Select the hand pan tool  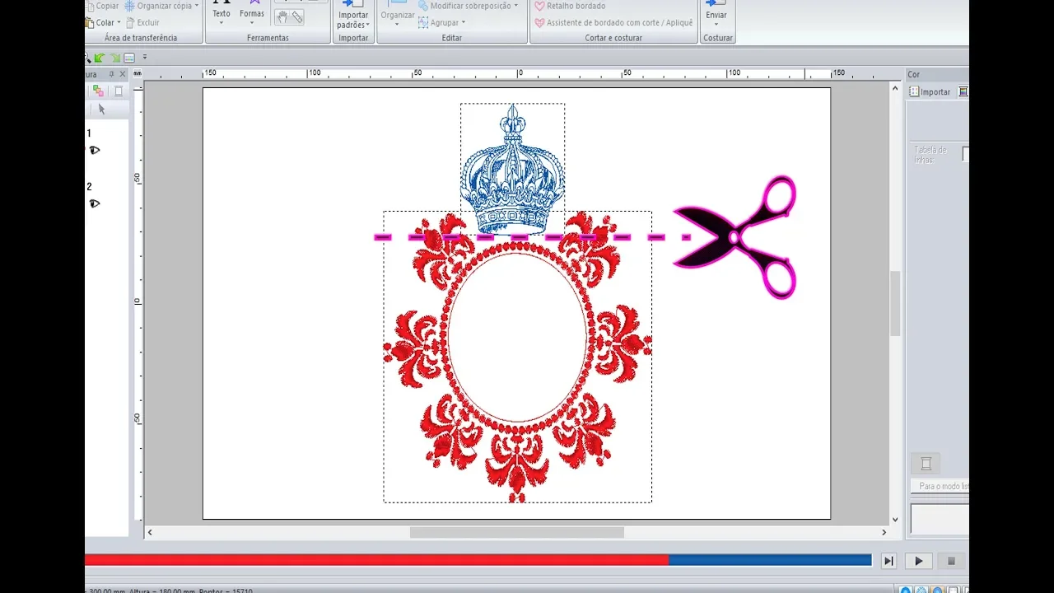click(x=282, y=16)
